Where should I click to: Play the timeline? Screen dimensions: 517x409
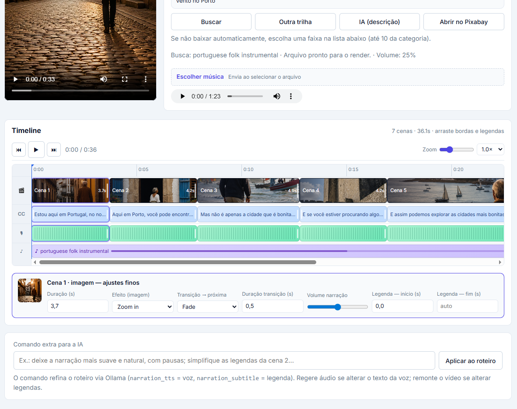point(36,150)
